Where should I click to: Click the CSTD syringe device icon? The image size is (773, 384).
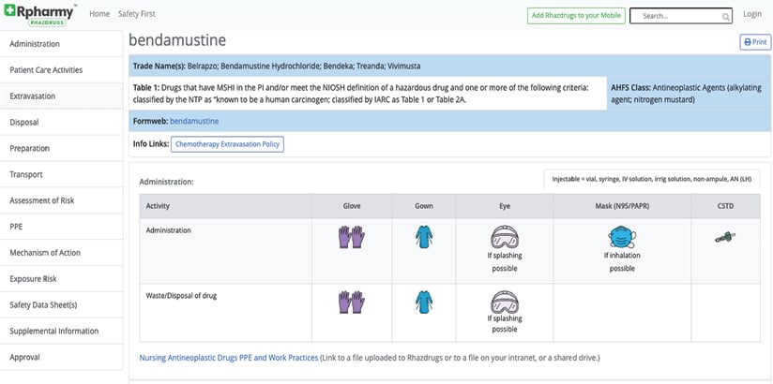[x=724, y=237]
